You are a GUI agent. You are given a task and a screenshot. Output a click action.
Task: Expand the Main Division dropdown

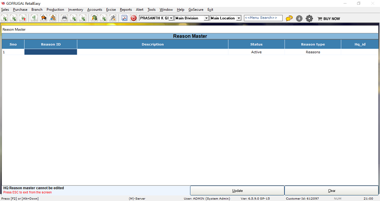[206, 18]
